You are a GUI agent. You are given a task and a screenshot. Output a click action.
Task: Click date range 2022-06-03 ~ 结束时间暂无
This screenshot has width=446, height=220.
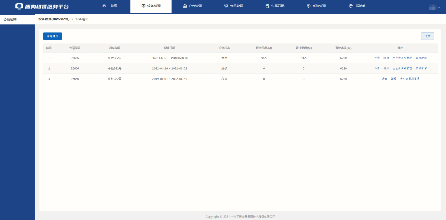coord(169,58)
